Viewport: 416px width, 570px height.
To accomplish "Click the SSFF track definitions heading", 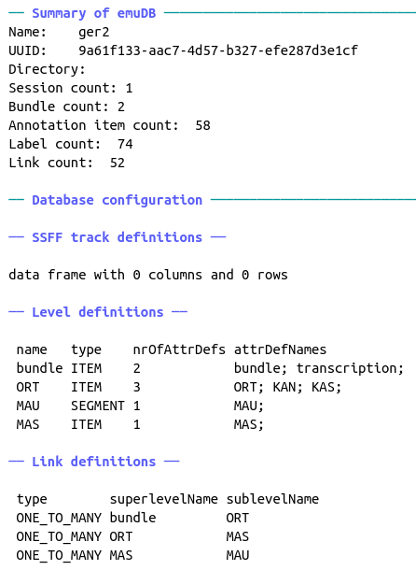I will (117, 237).
